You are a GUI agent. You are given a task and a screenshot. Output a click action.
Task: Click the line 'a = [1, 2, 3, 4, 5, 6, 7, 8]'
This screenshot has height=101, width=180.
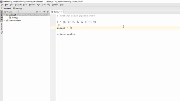pyautogui.click(x=76, y=22)
